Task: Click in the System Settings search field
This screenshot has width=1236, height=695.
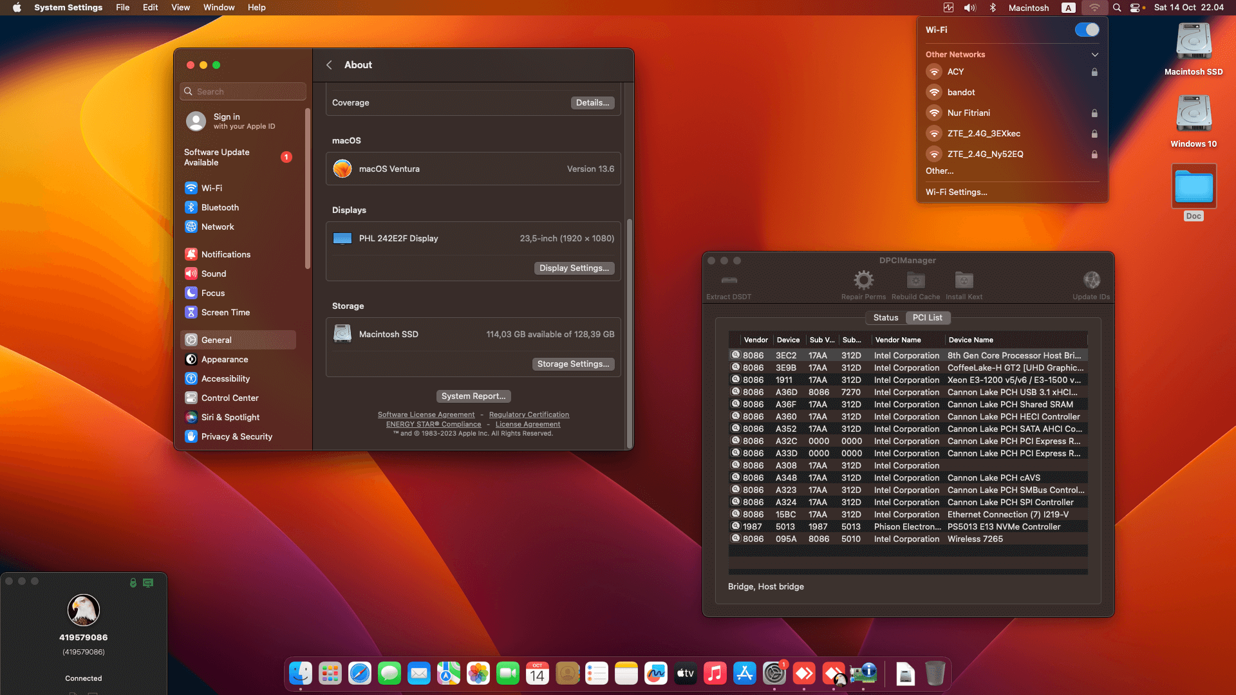Action: click(243, 91)
